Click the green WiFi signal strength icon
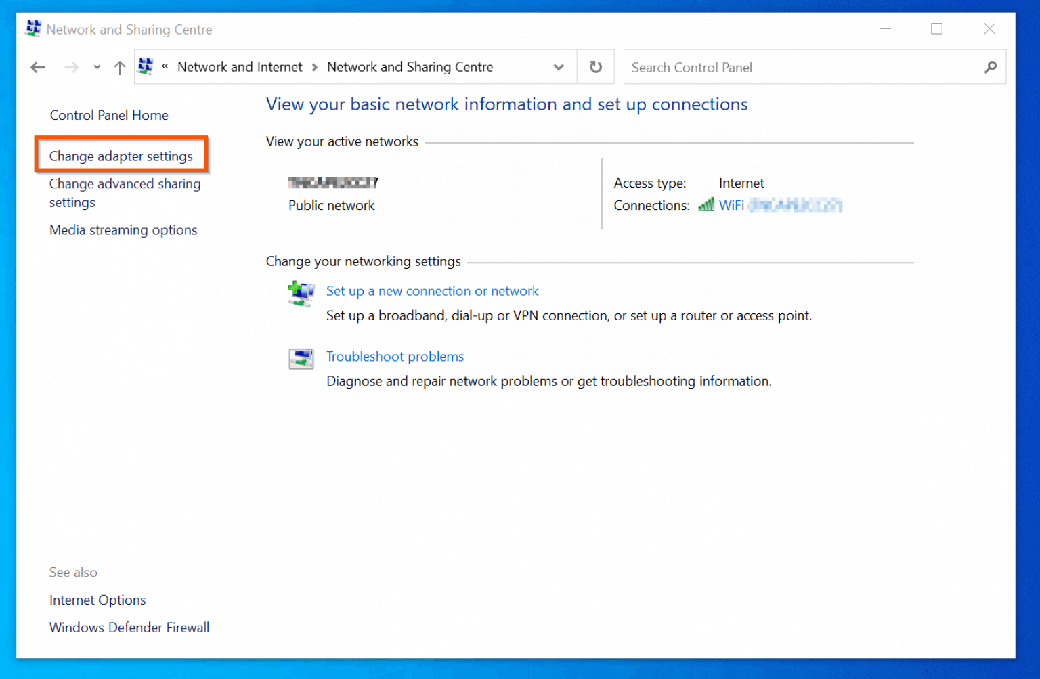This screenshot has height=679, width=1040. click(706, 204)
